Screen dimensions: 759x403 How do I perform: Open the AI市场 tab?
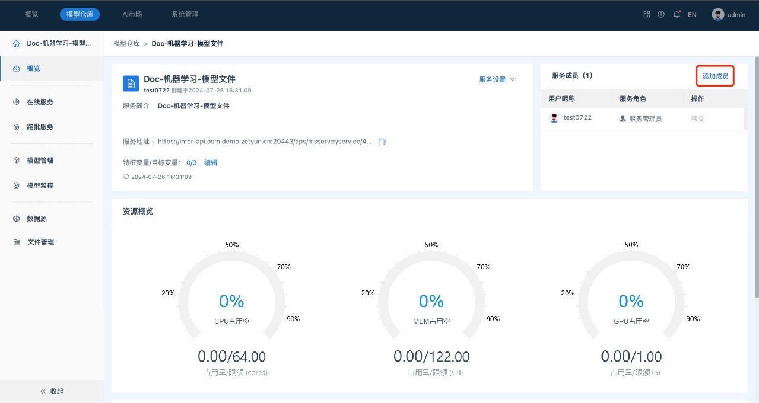tap(132, 14)
